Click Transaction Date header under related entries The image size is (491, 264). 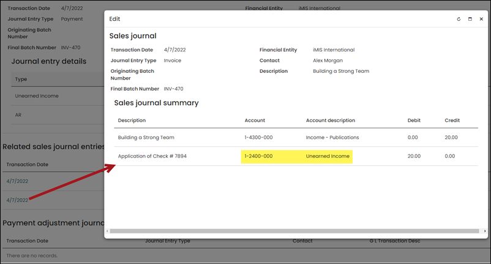(x=27, y=164)
